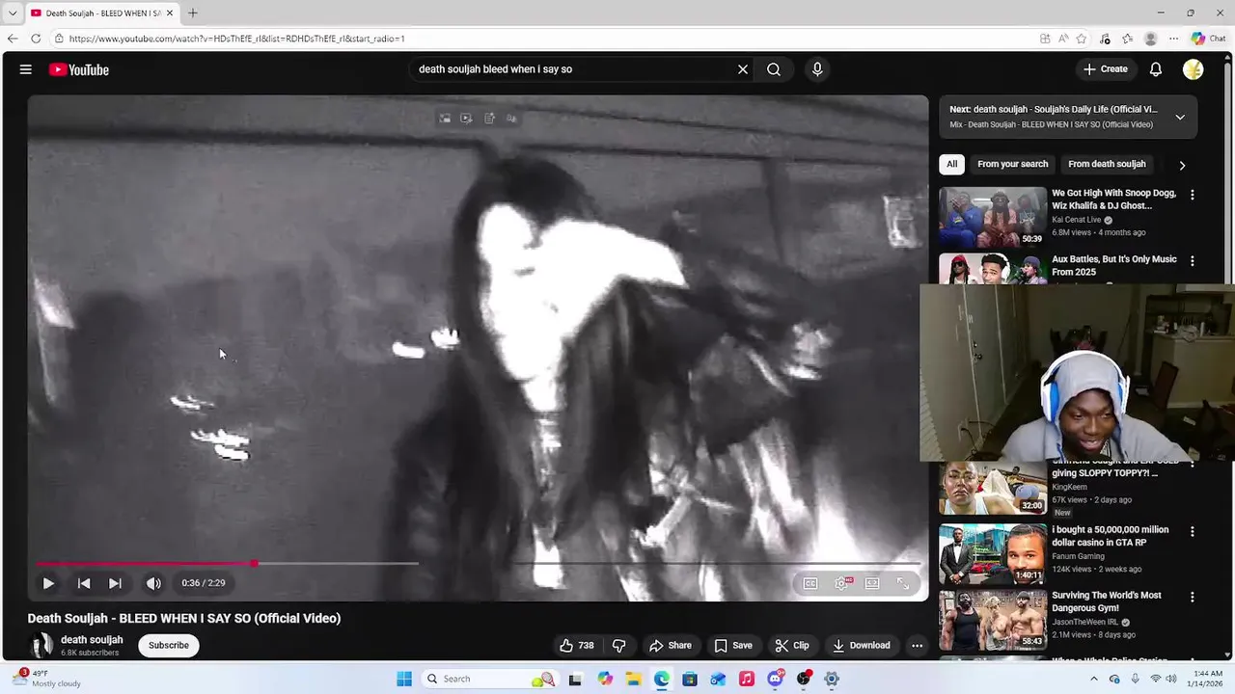
Task: Open YouTube notifications bell
Action: click(1156, 69)
